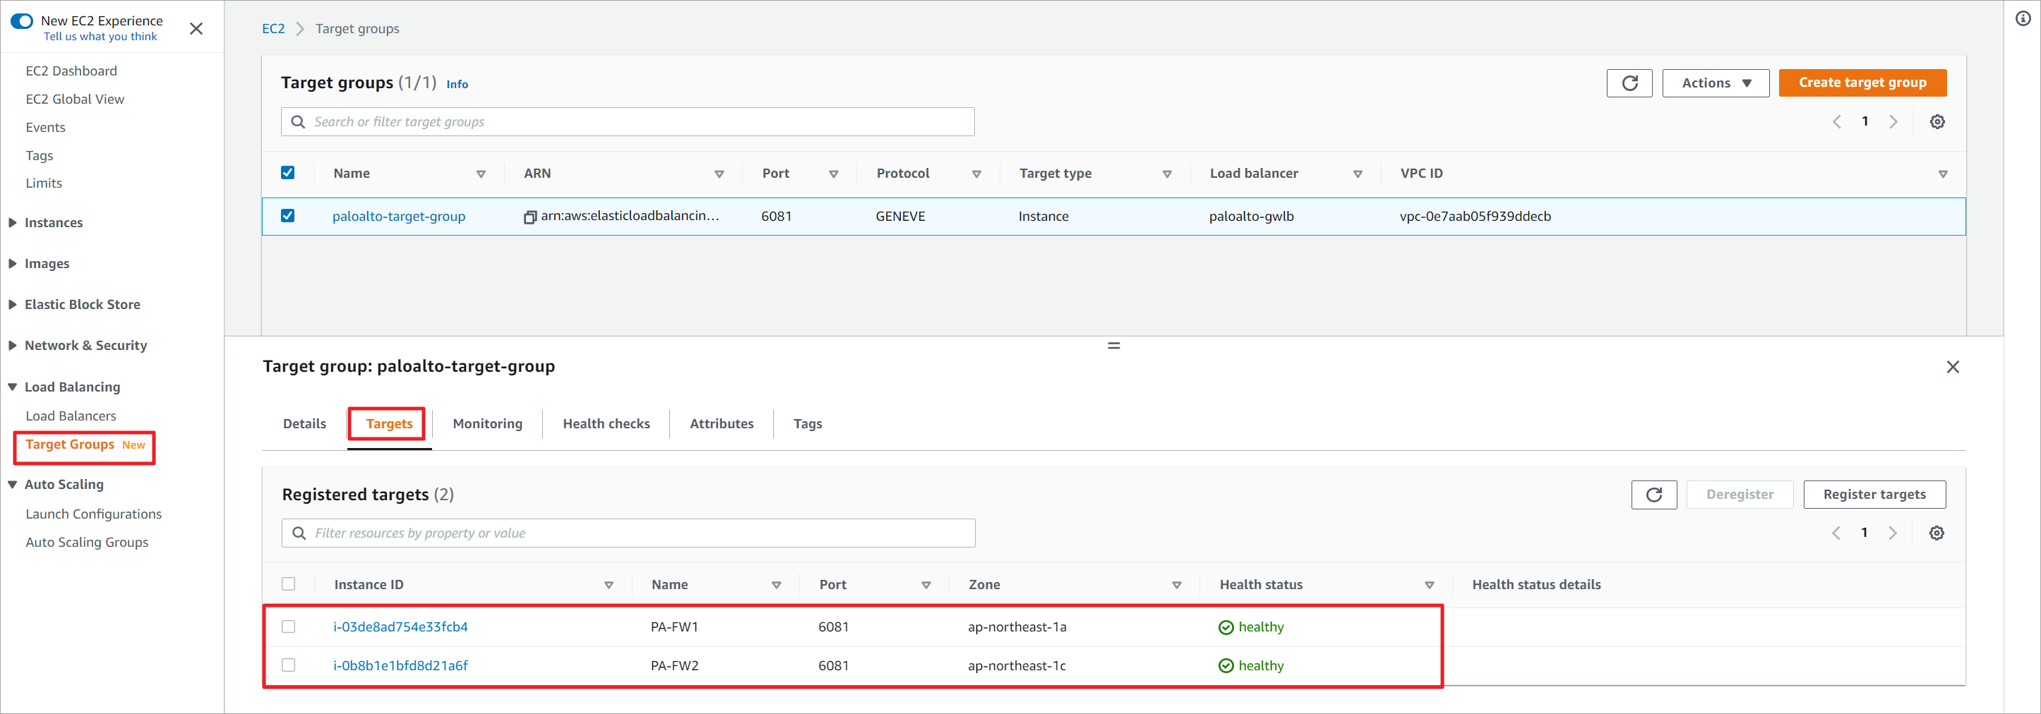Image resolution: width=2041 pixels, height=714 pixels.
Task: Click the Deregister button
Action: (x=1739, y=495)
